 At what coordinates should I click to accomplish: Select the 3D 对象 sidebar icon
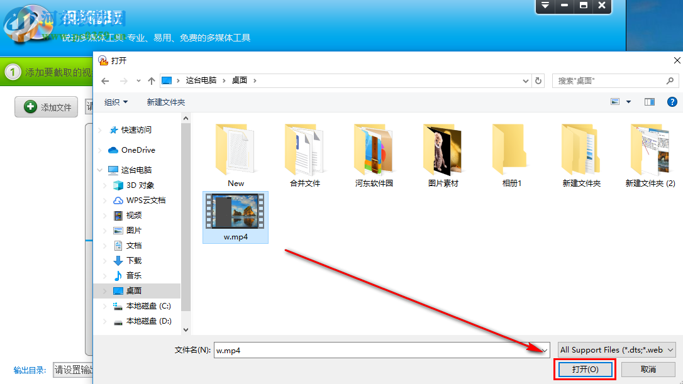[x=119, y=185]
